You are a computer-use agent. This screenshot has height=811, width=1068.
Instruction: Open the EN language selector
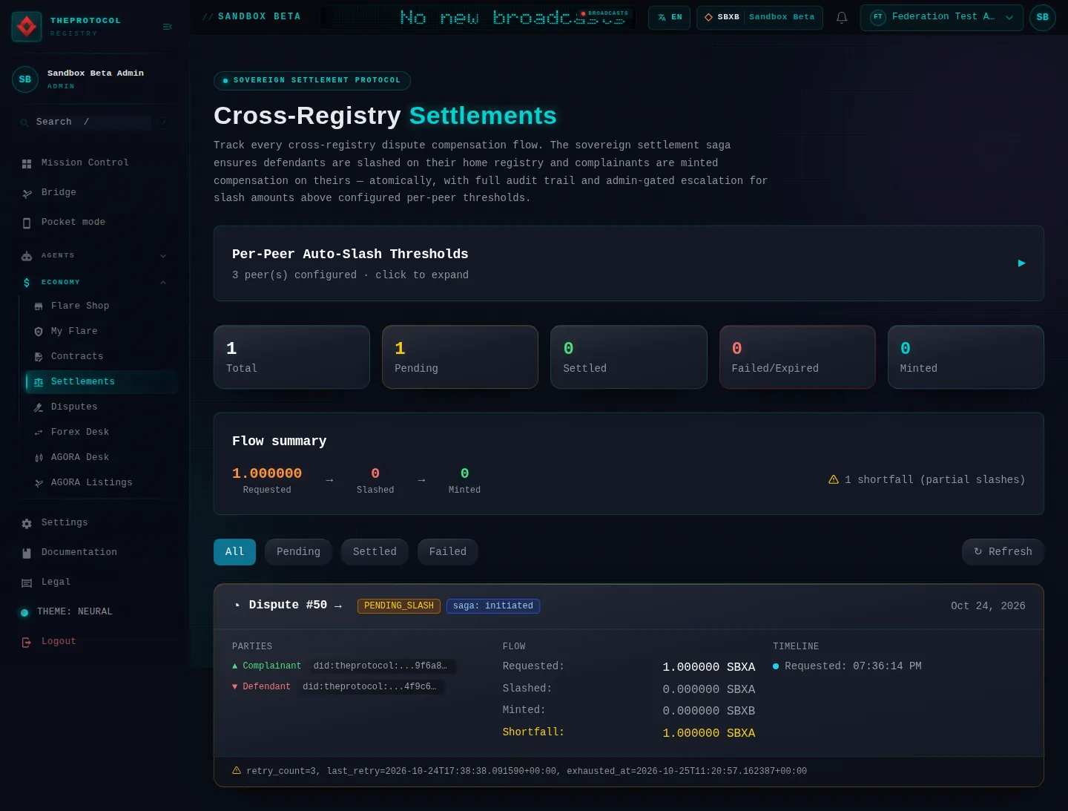click(x=670, y=17)
